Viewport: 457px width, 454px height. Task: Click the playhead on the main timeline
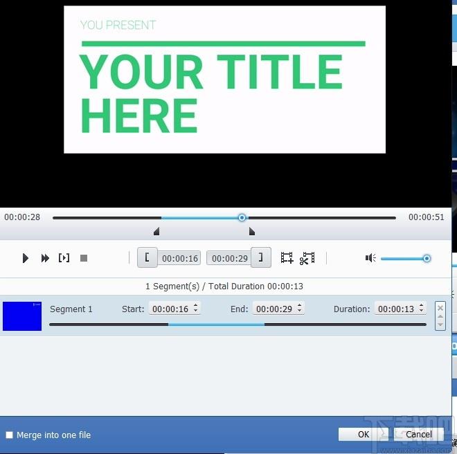coord(242,218)
